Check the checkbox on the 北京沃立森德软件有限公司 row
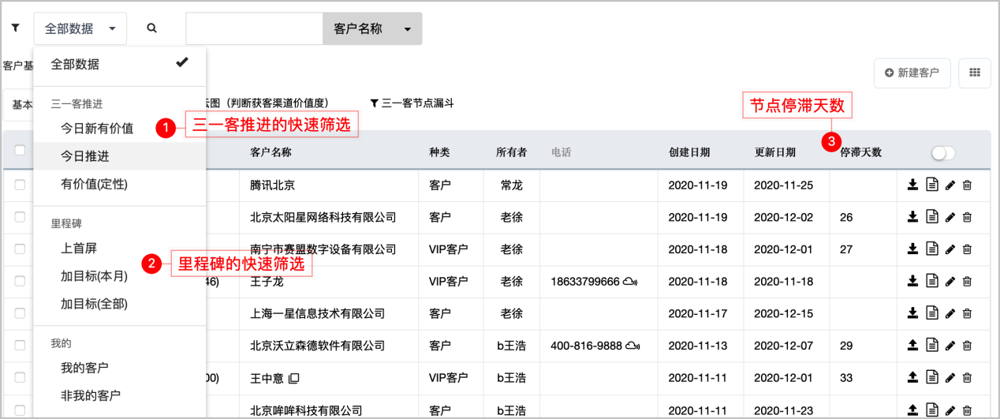This screenshot has width=1000, height=419. click(x=20, y=345)
